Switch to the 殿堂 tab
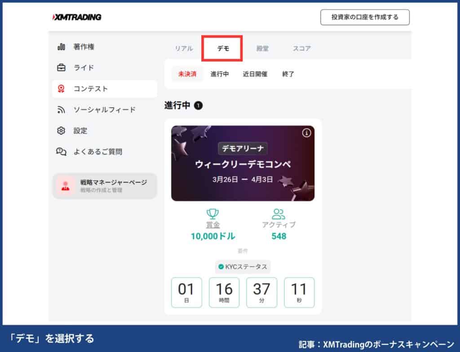Screen dimensions: 460x352 tap(262, 48)
